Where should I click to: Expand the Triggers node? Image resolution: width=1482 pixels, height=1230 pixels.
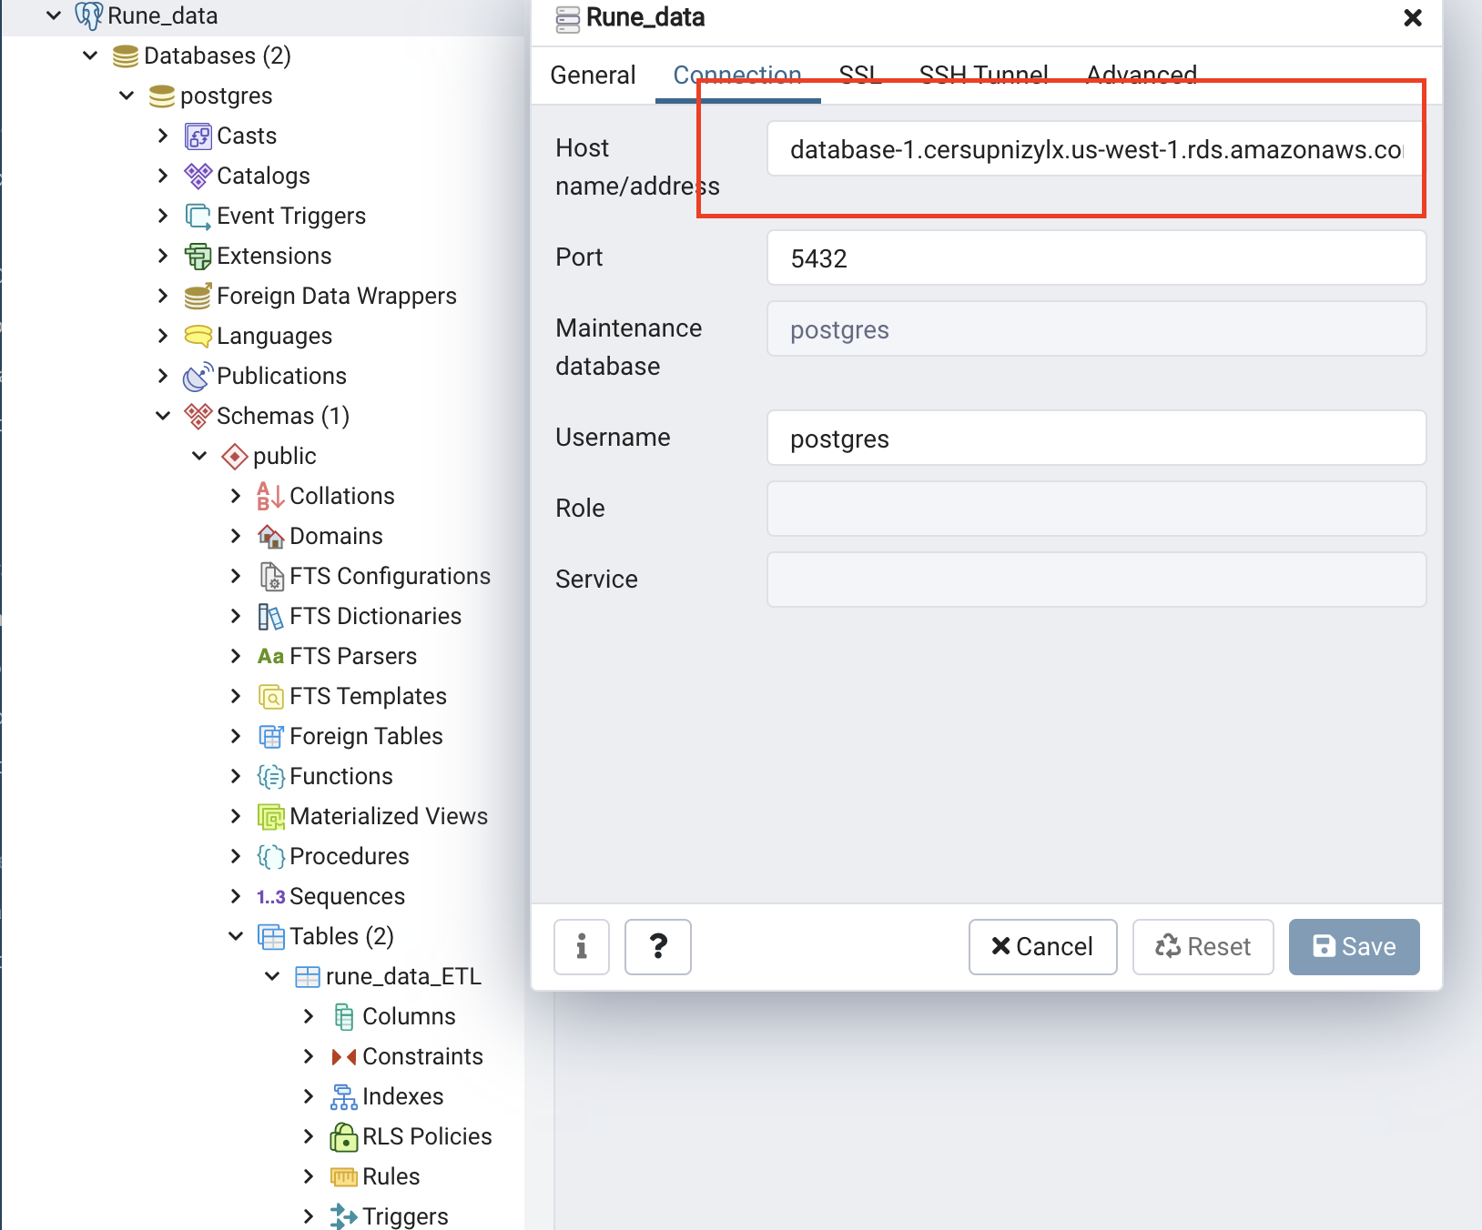pyautogui.click(x=309, y=1216)
